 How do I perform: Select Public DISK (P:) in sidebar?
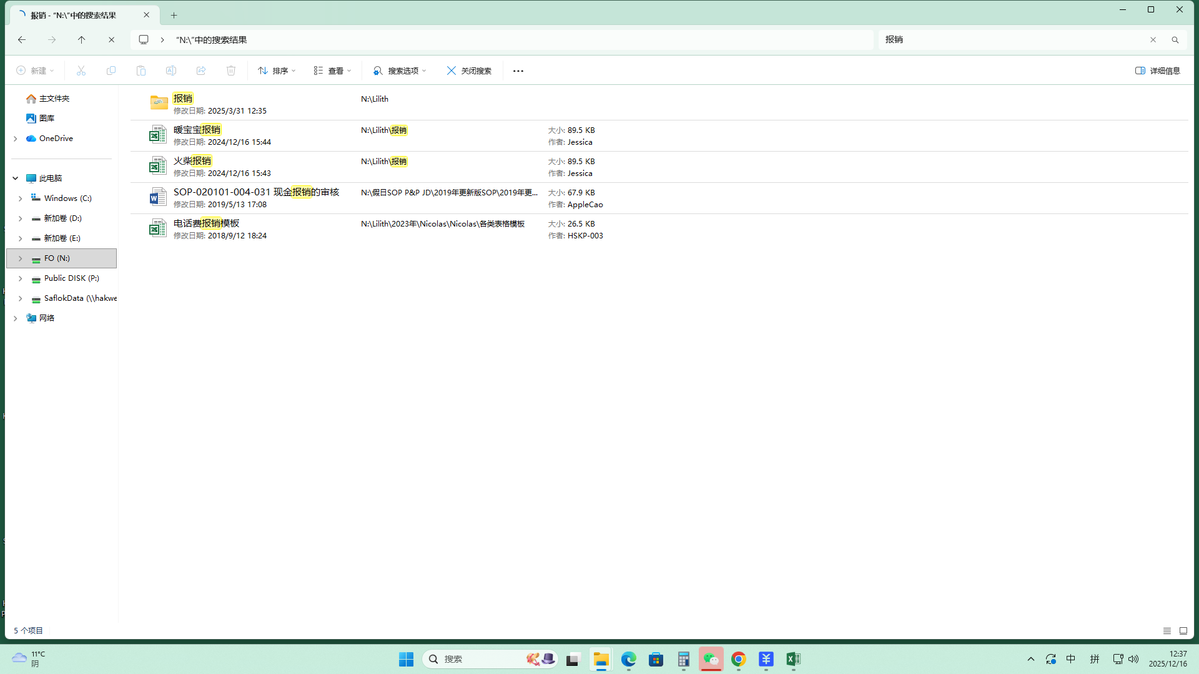click(x=71, y=278)
